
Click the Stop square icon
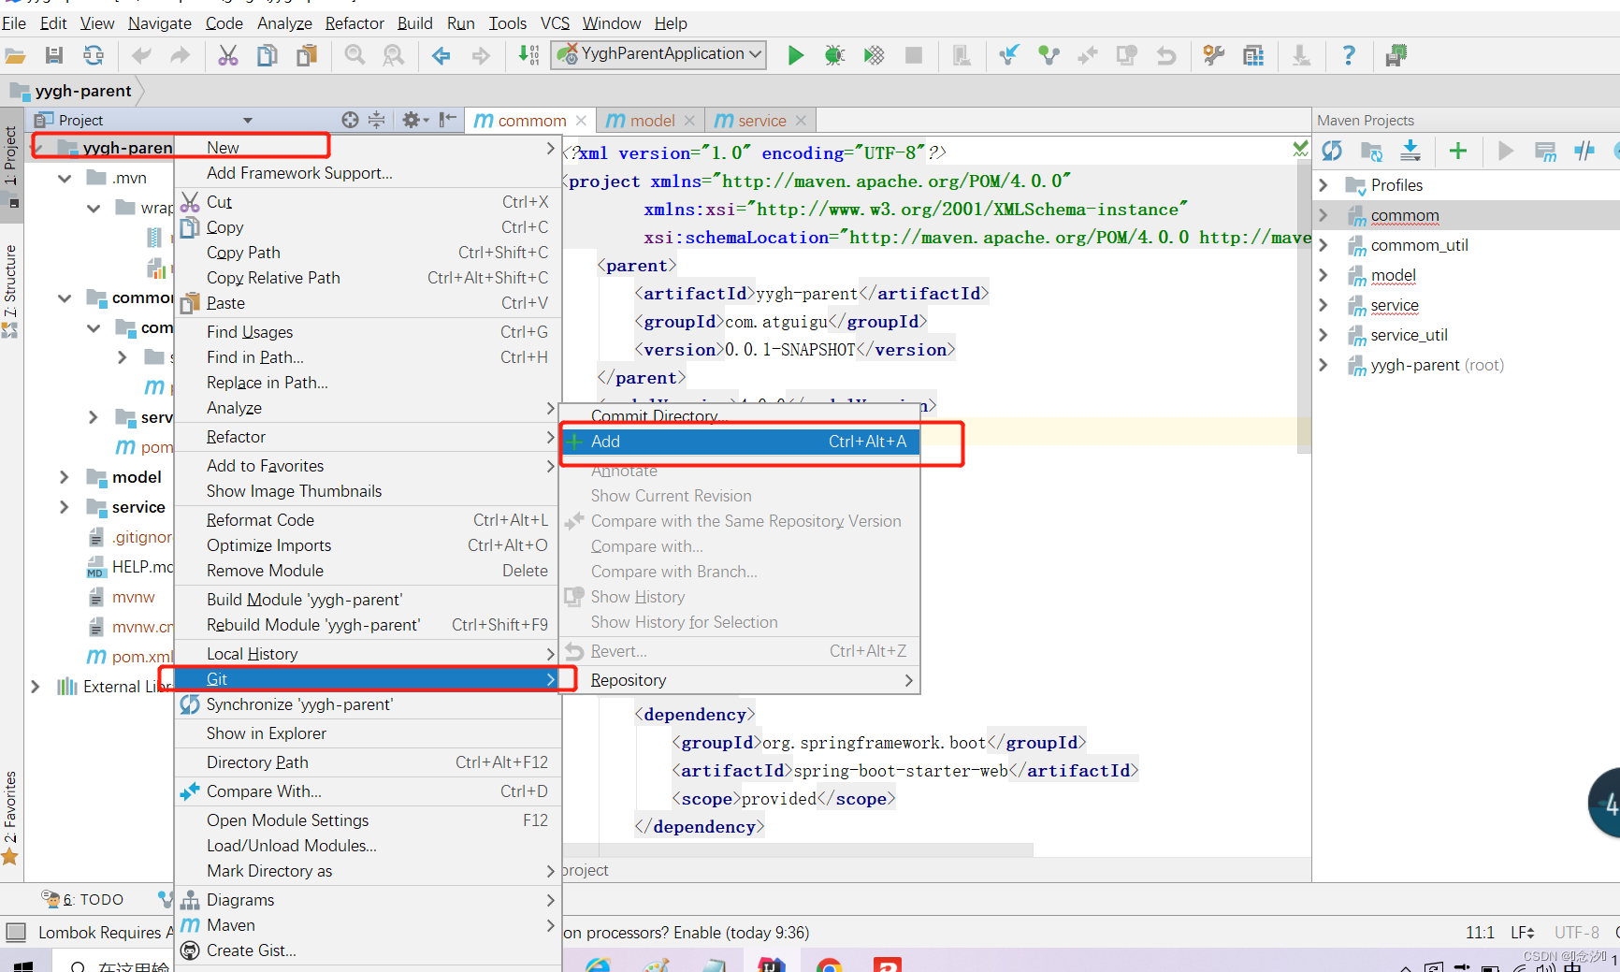click(x=914, y=55)
